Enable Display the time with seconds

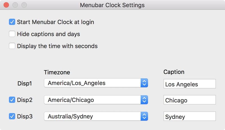point(12,46)
